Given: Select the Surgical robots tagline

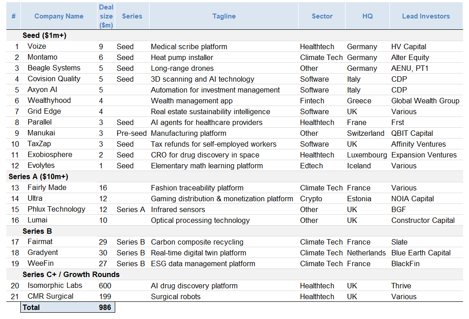Looking at the screenshot, I should [x=176, y=296].
